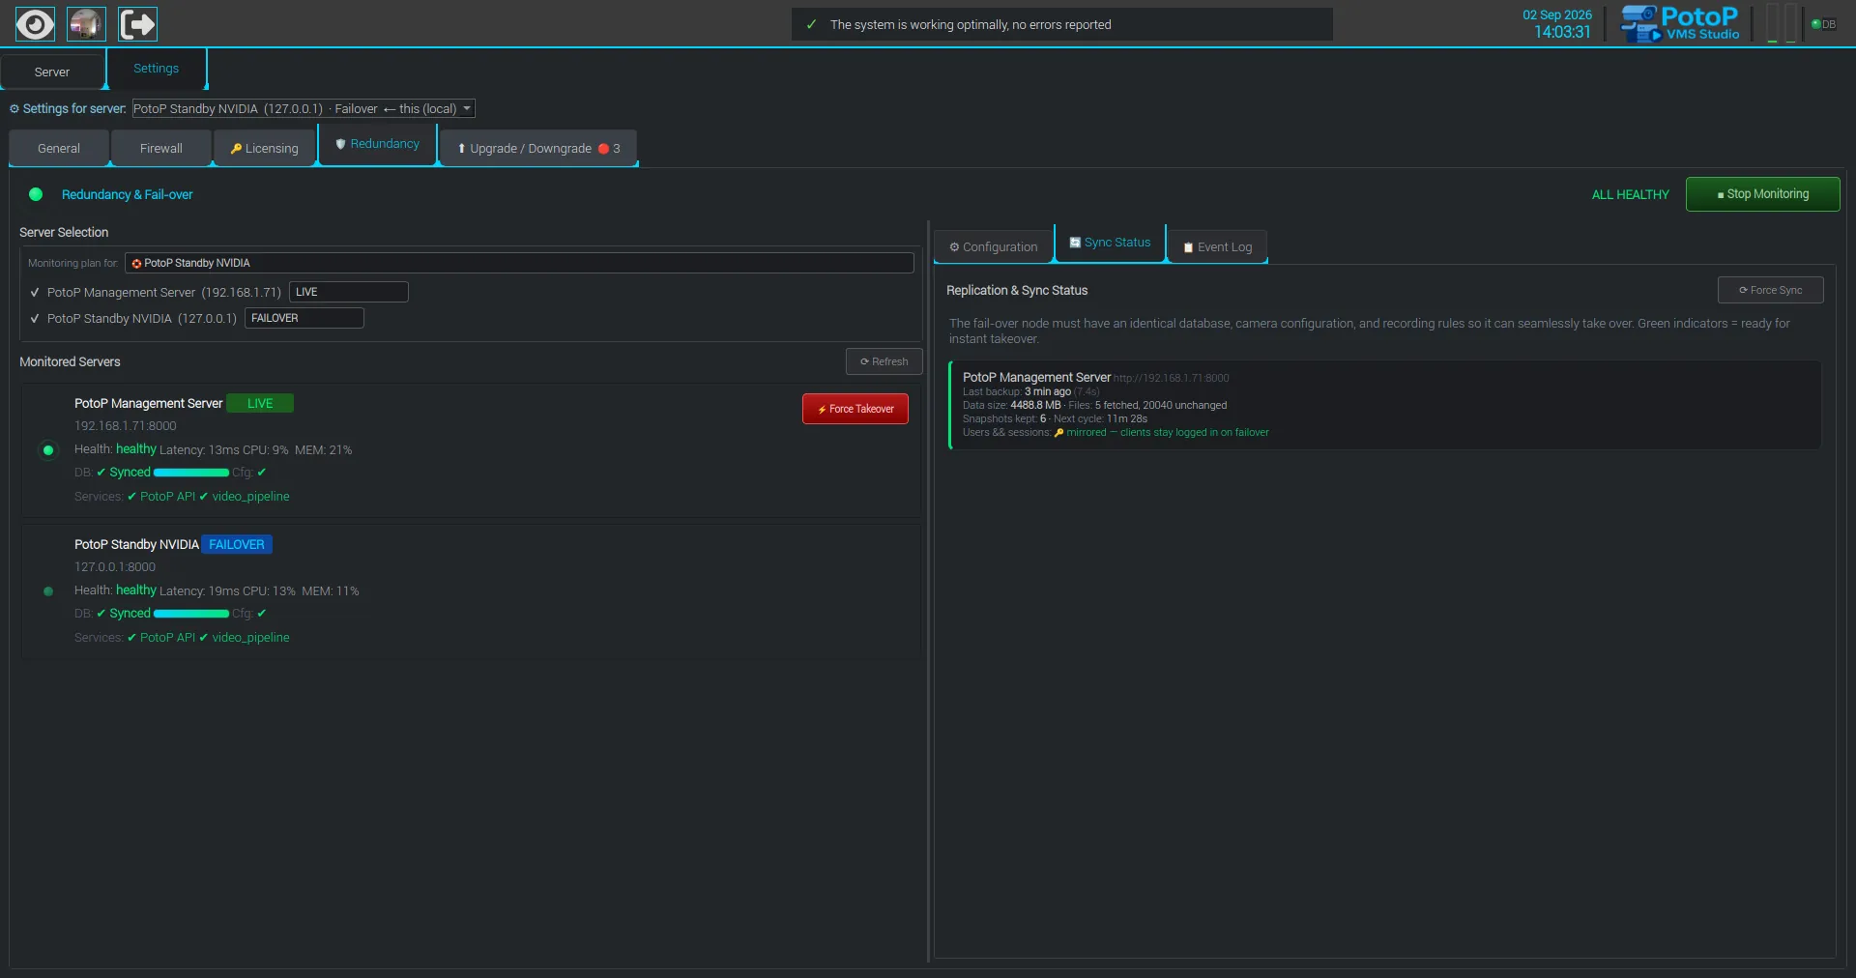Open the Settings for server dropdown

click(x=304, y=109)
